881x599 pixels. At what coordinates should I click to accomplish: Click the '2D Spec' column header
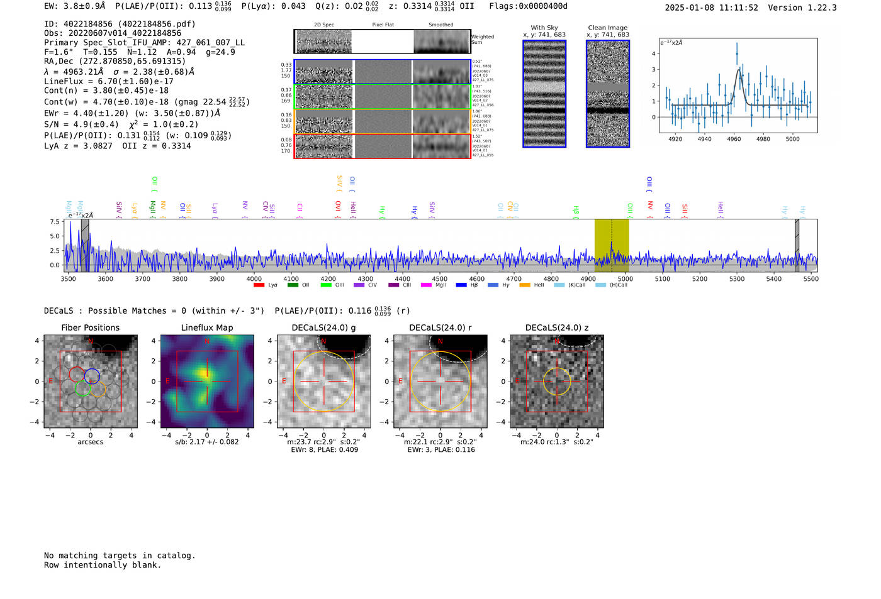click(x=323, y=25)
